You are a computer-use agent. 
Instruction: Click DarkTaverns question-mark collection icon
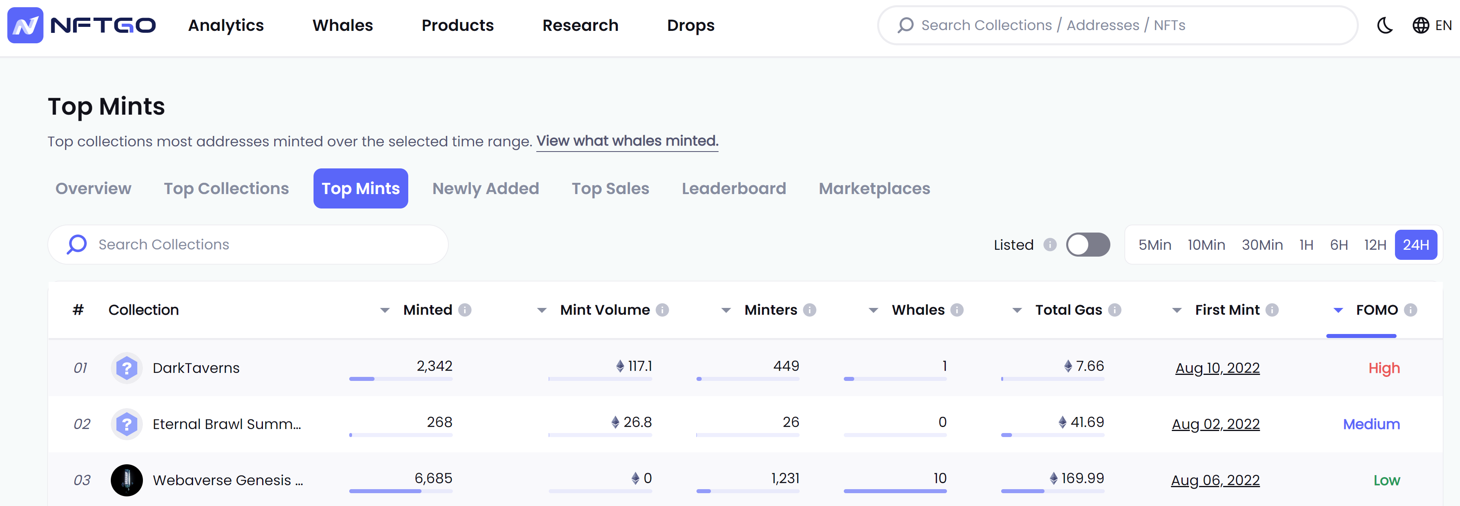pyautogui.click(x=126, y=368)
